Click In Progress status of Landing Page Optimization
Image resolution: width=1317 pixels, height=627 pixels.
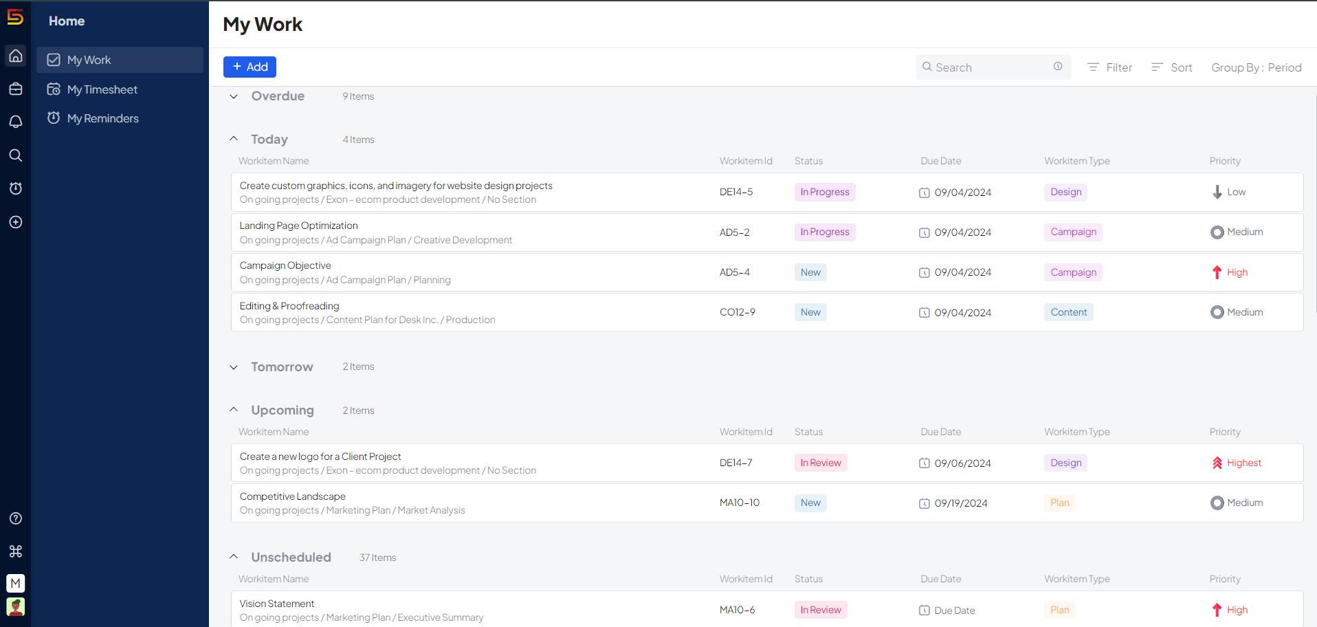tap(824, 232)
